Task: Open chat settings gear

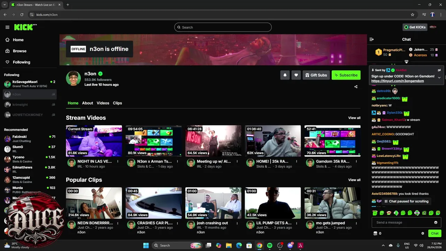Action: pyautogui.click(x=423, y=234)
